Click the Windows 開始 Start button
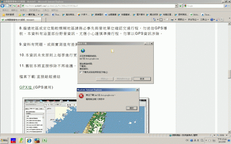Image resolution: width=231 pixels, height=144 pixels. click(x=4, y=140)
